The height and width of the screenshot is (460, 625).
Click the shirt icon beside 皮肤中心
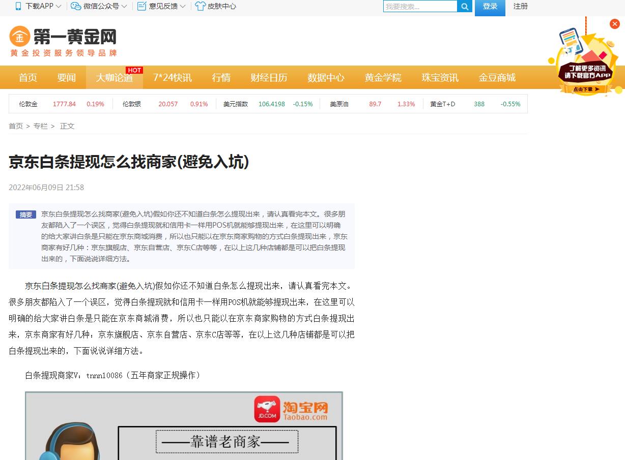200,6
